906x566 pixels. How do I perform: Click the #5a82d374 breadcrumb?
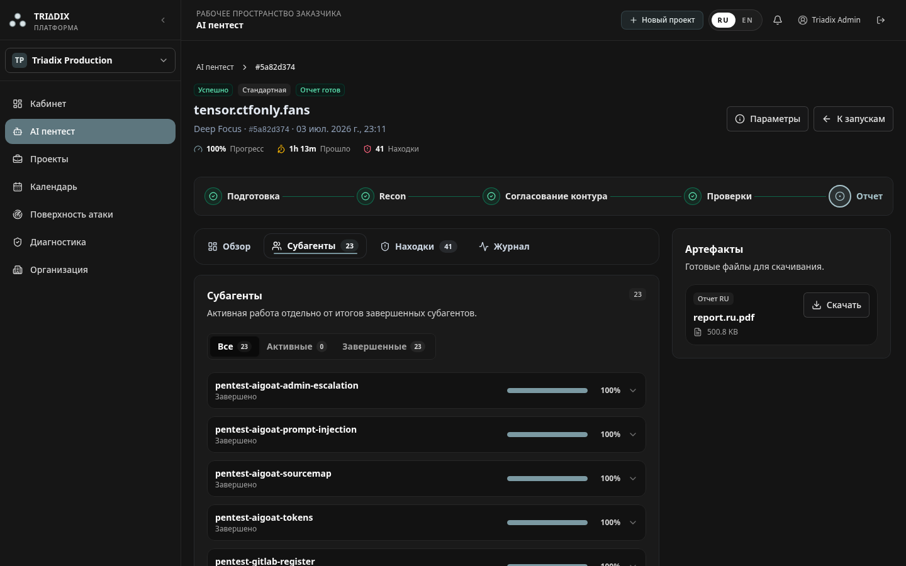(x=275, y=67)
